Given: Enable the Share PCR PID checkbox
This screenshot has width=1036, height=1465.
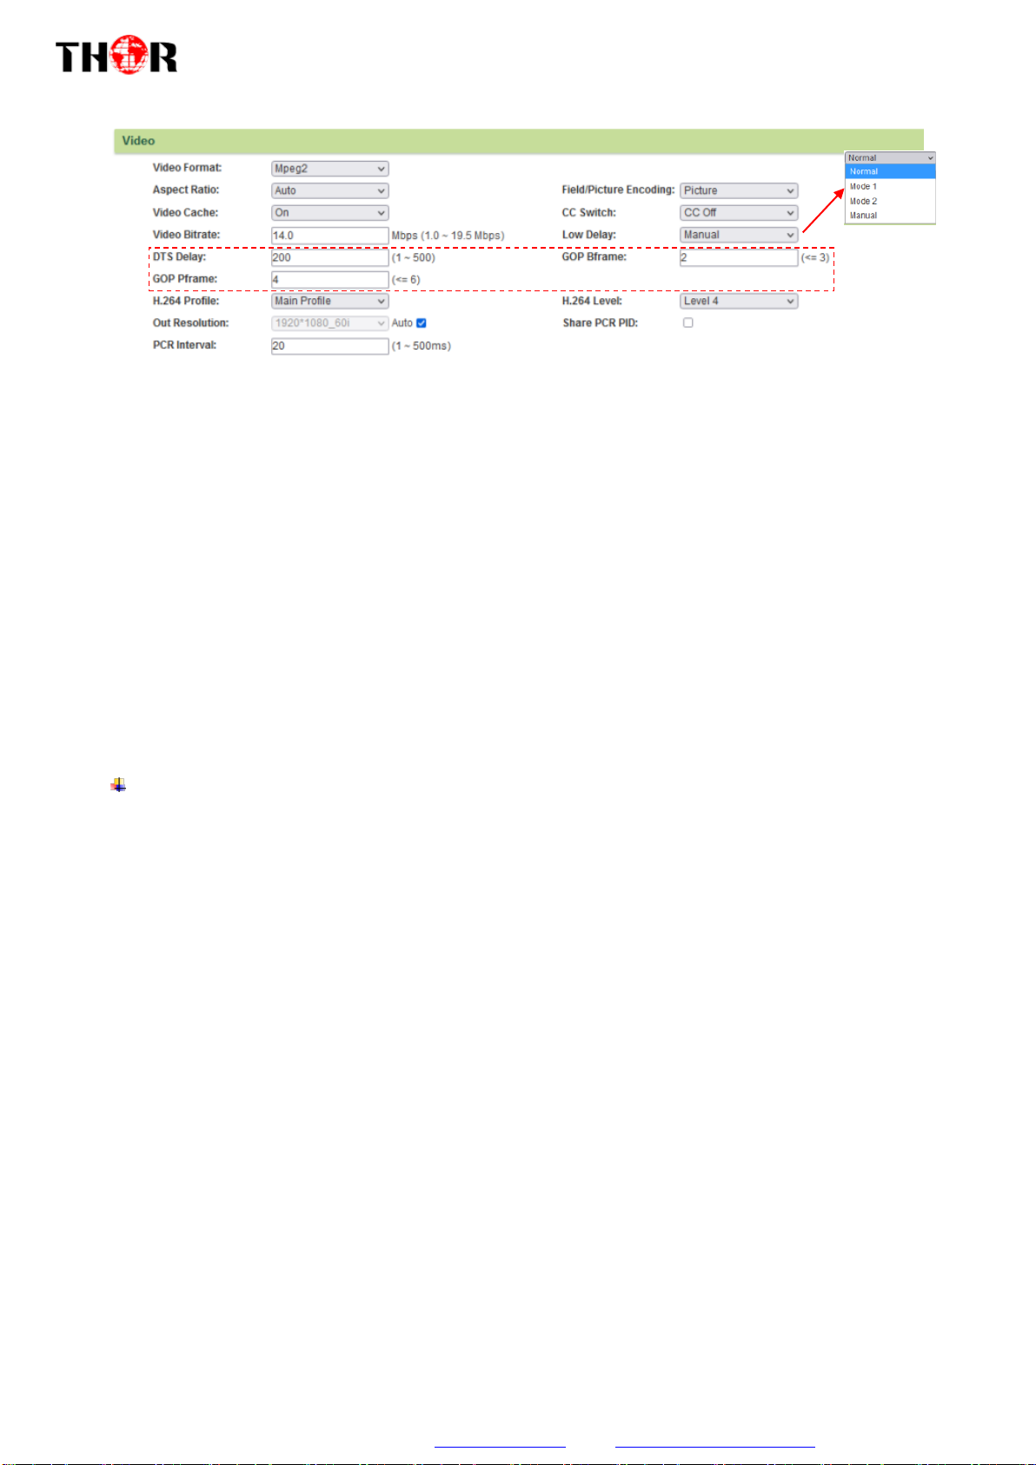Looking at the screenshot, I should 688,323.
